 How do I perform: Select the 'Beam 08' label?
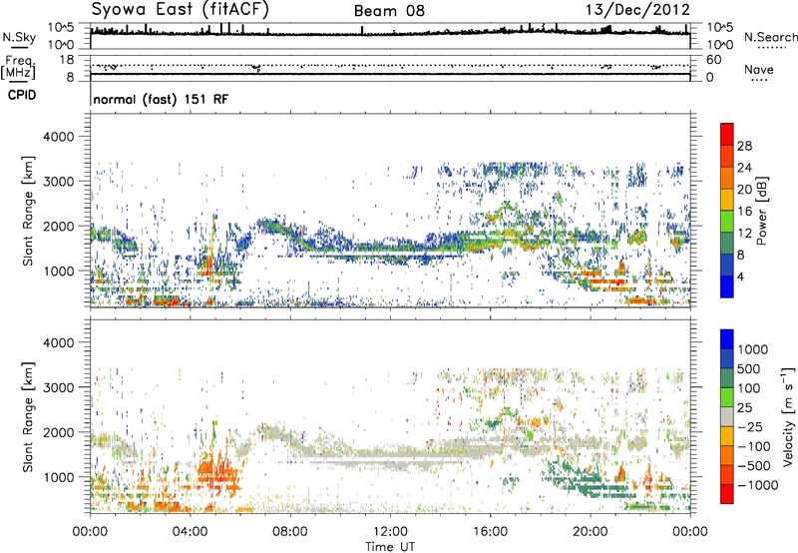(x=389, y=11)
